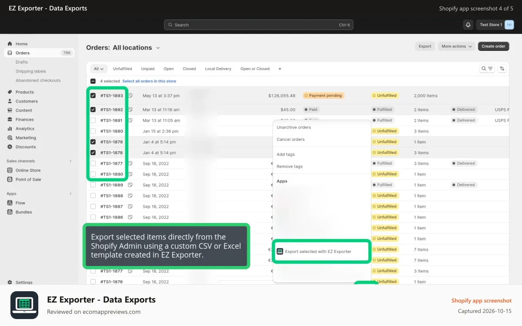Click the note icon beside order #TS1-1889
Screen dimensions: 522x326
pyautogui.click(x=130, y=185)
